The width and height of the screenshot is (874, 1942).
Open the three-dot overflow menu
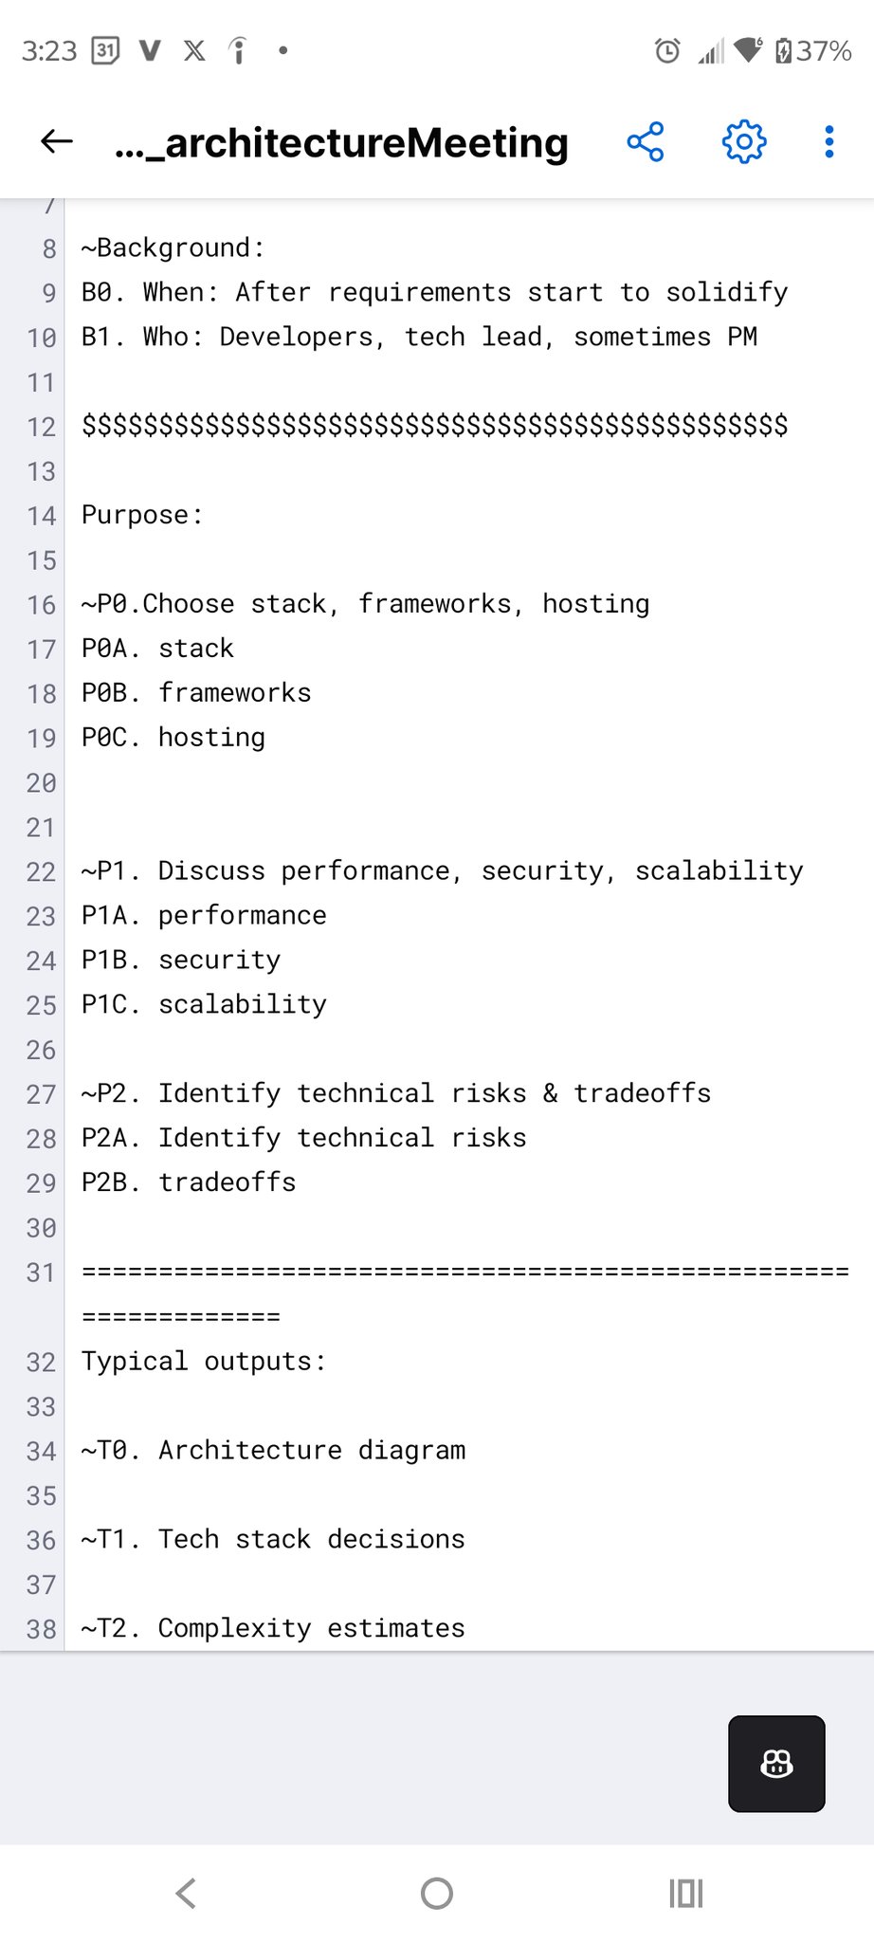point(829,142)
